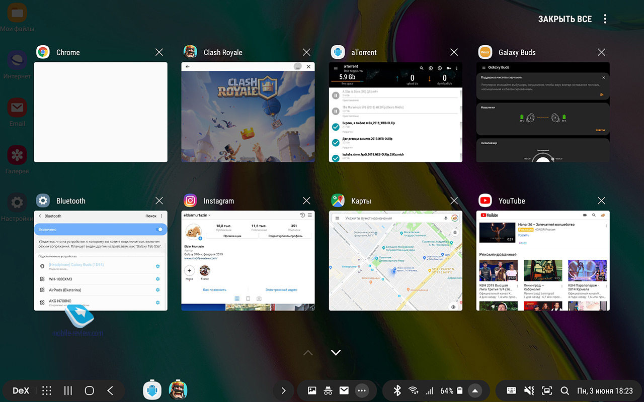Tap the back arrow in taskbar

[110, 390]
